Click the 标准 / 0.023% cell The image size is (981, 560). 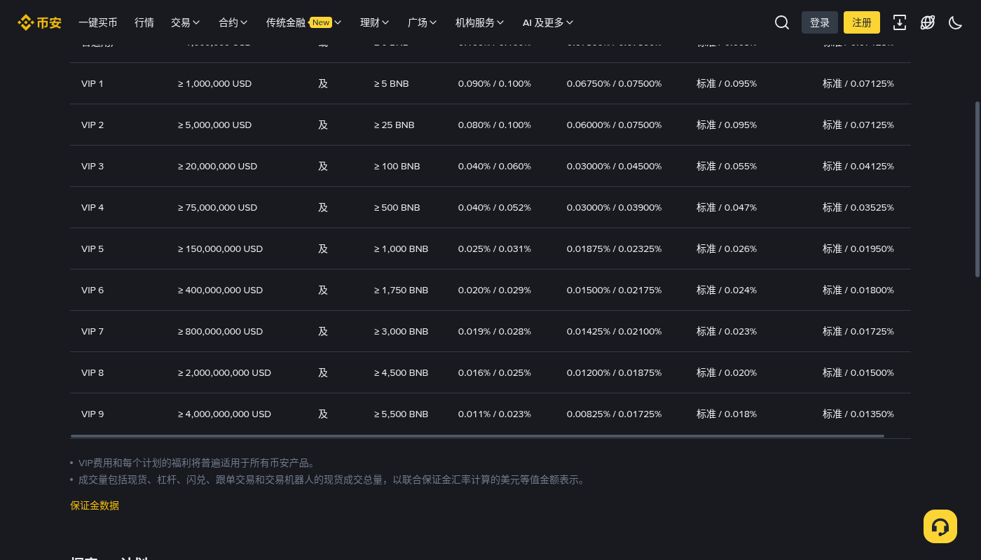pyautogui.click(x=727, y=331)
